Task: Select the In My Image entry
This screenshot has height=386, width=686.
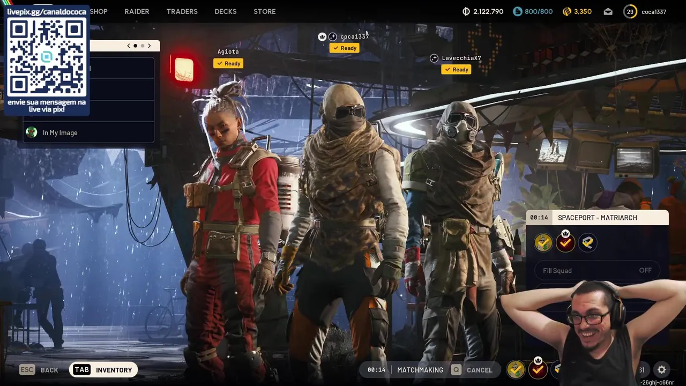Action: coord(88,132)
